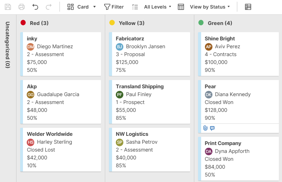Open the comments icon on Pear card
The image size is (282, 182).
pyautogui.click(x=212, y=128)
